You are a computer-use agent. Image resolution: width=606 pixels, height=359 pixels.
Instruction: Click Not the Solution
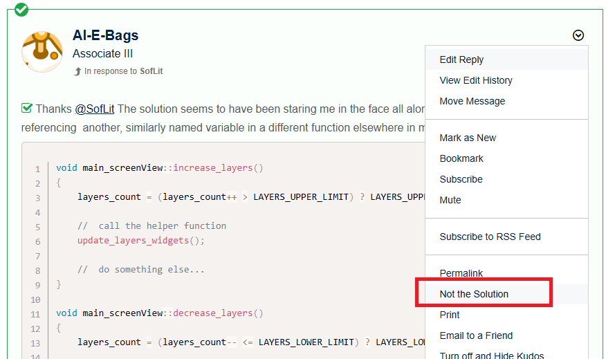(506, 294)
